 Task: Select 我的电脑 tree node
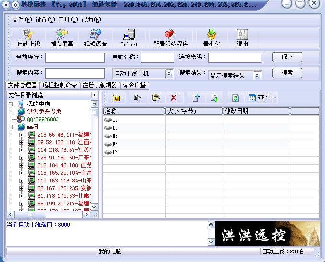click(38, 104)
